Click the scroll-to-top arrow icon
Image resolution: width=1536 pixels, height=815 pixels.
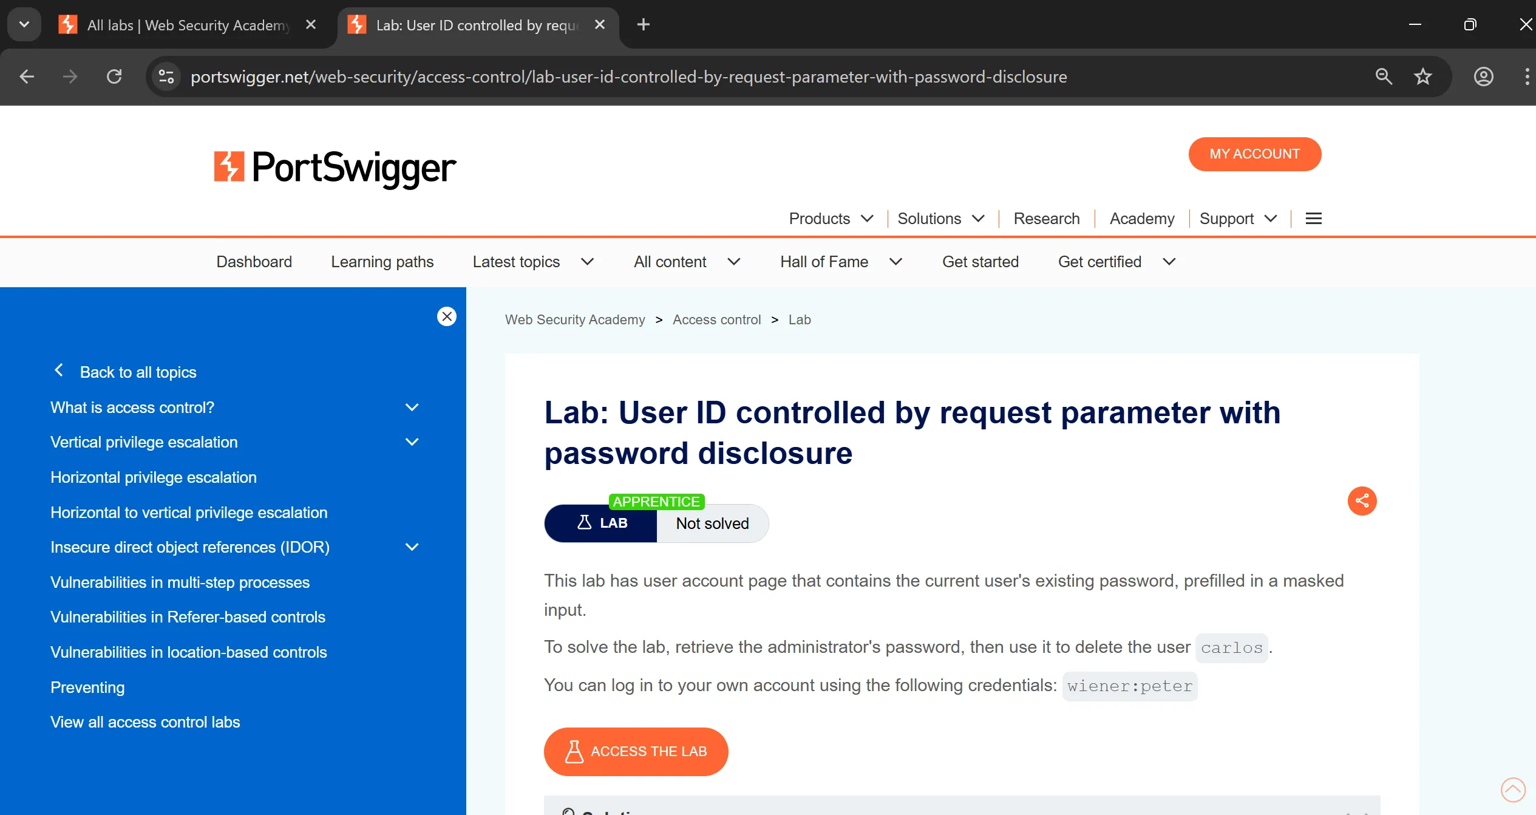(x=1512, y=789)
